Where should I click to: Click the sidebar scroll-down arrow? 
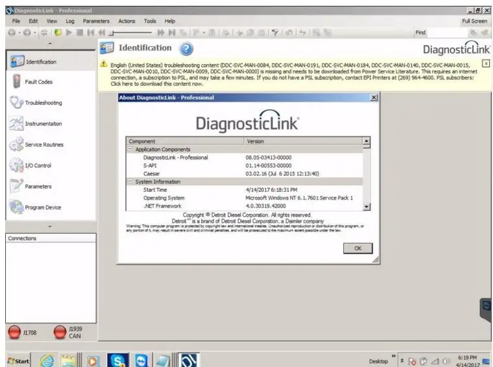click(51, 226)
